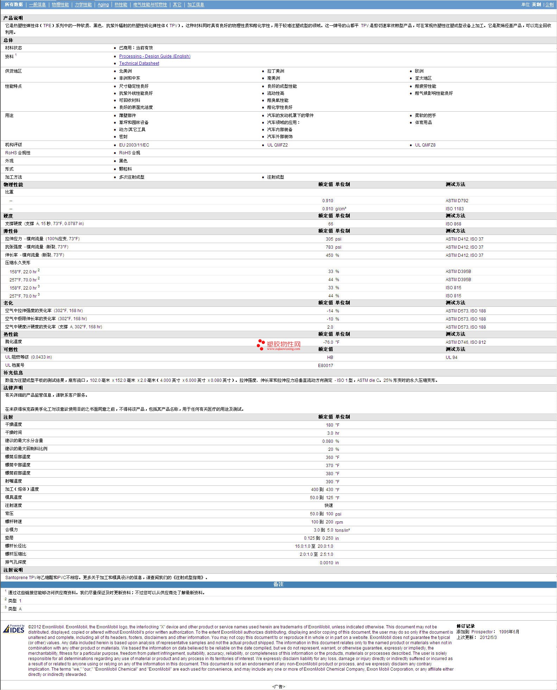The width and height of the screenshot is (557, 690).
Task: Click the 汽车内部装备 usage entry
Action: 280,130
